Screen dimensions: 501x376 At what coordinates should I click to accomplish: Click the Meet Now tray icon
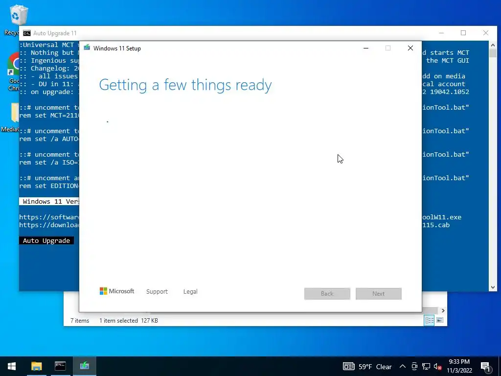click(414, 366)
